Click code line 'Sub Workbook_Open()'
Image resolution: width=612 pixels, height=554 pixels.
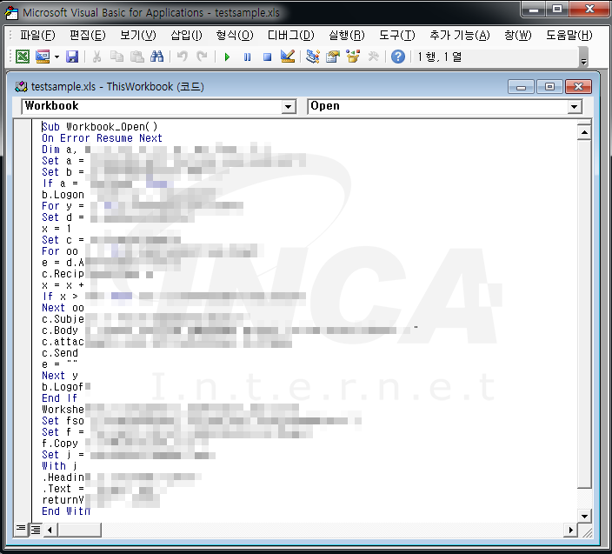coord(99,127)
